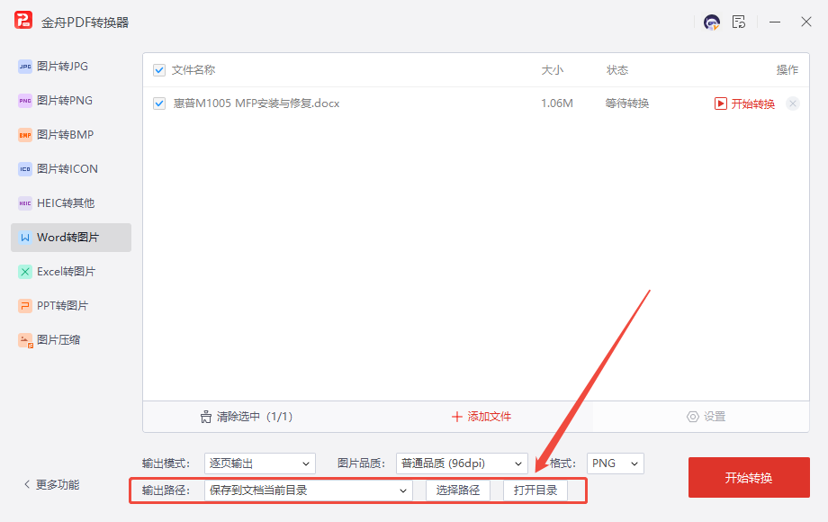Open the customer service avatar icon
Image resolution: width=828 pixels, height=522 pixels.
[712, 22]
